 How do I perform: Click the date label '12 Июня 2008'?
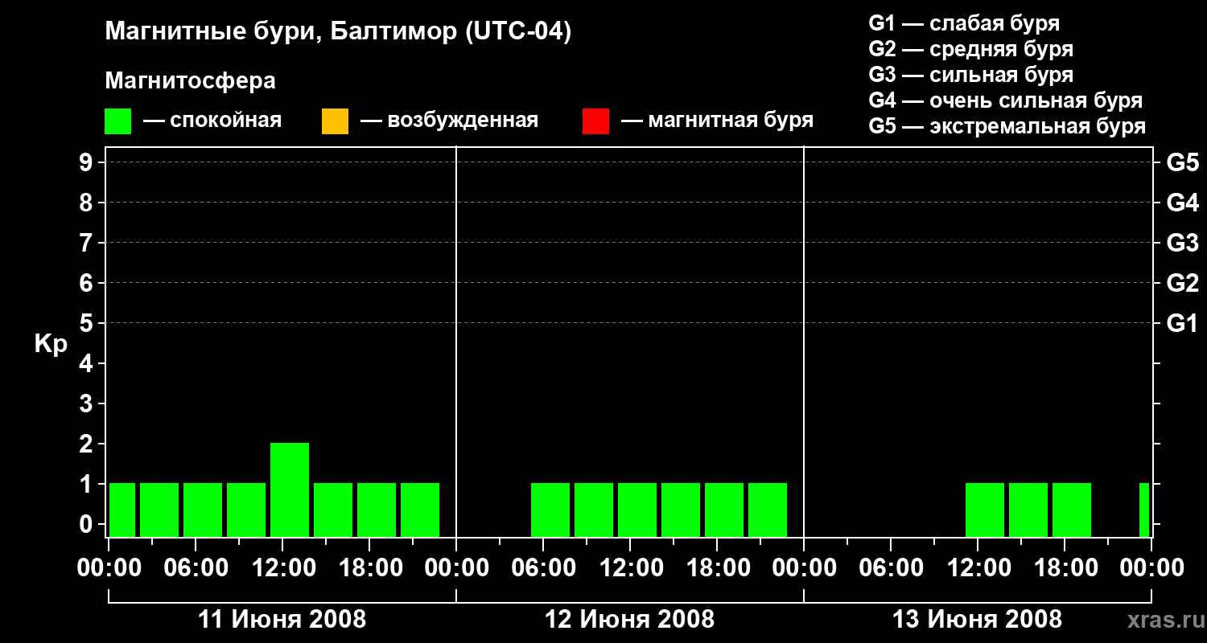coord(630,620)
